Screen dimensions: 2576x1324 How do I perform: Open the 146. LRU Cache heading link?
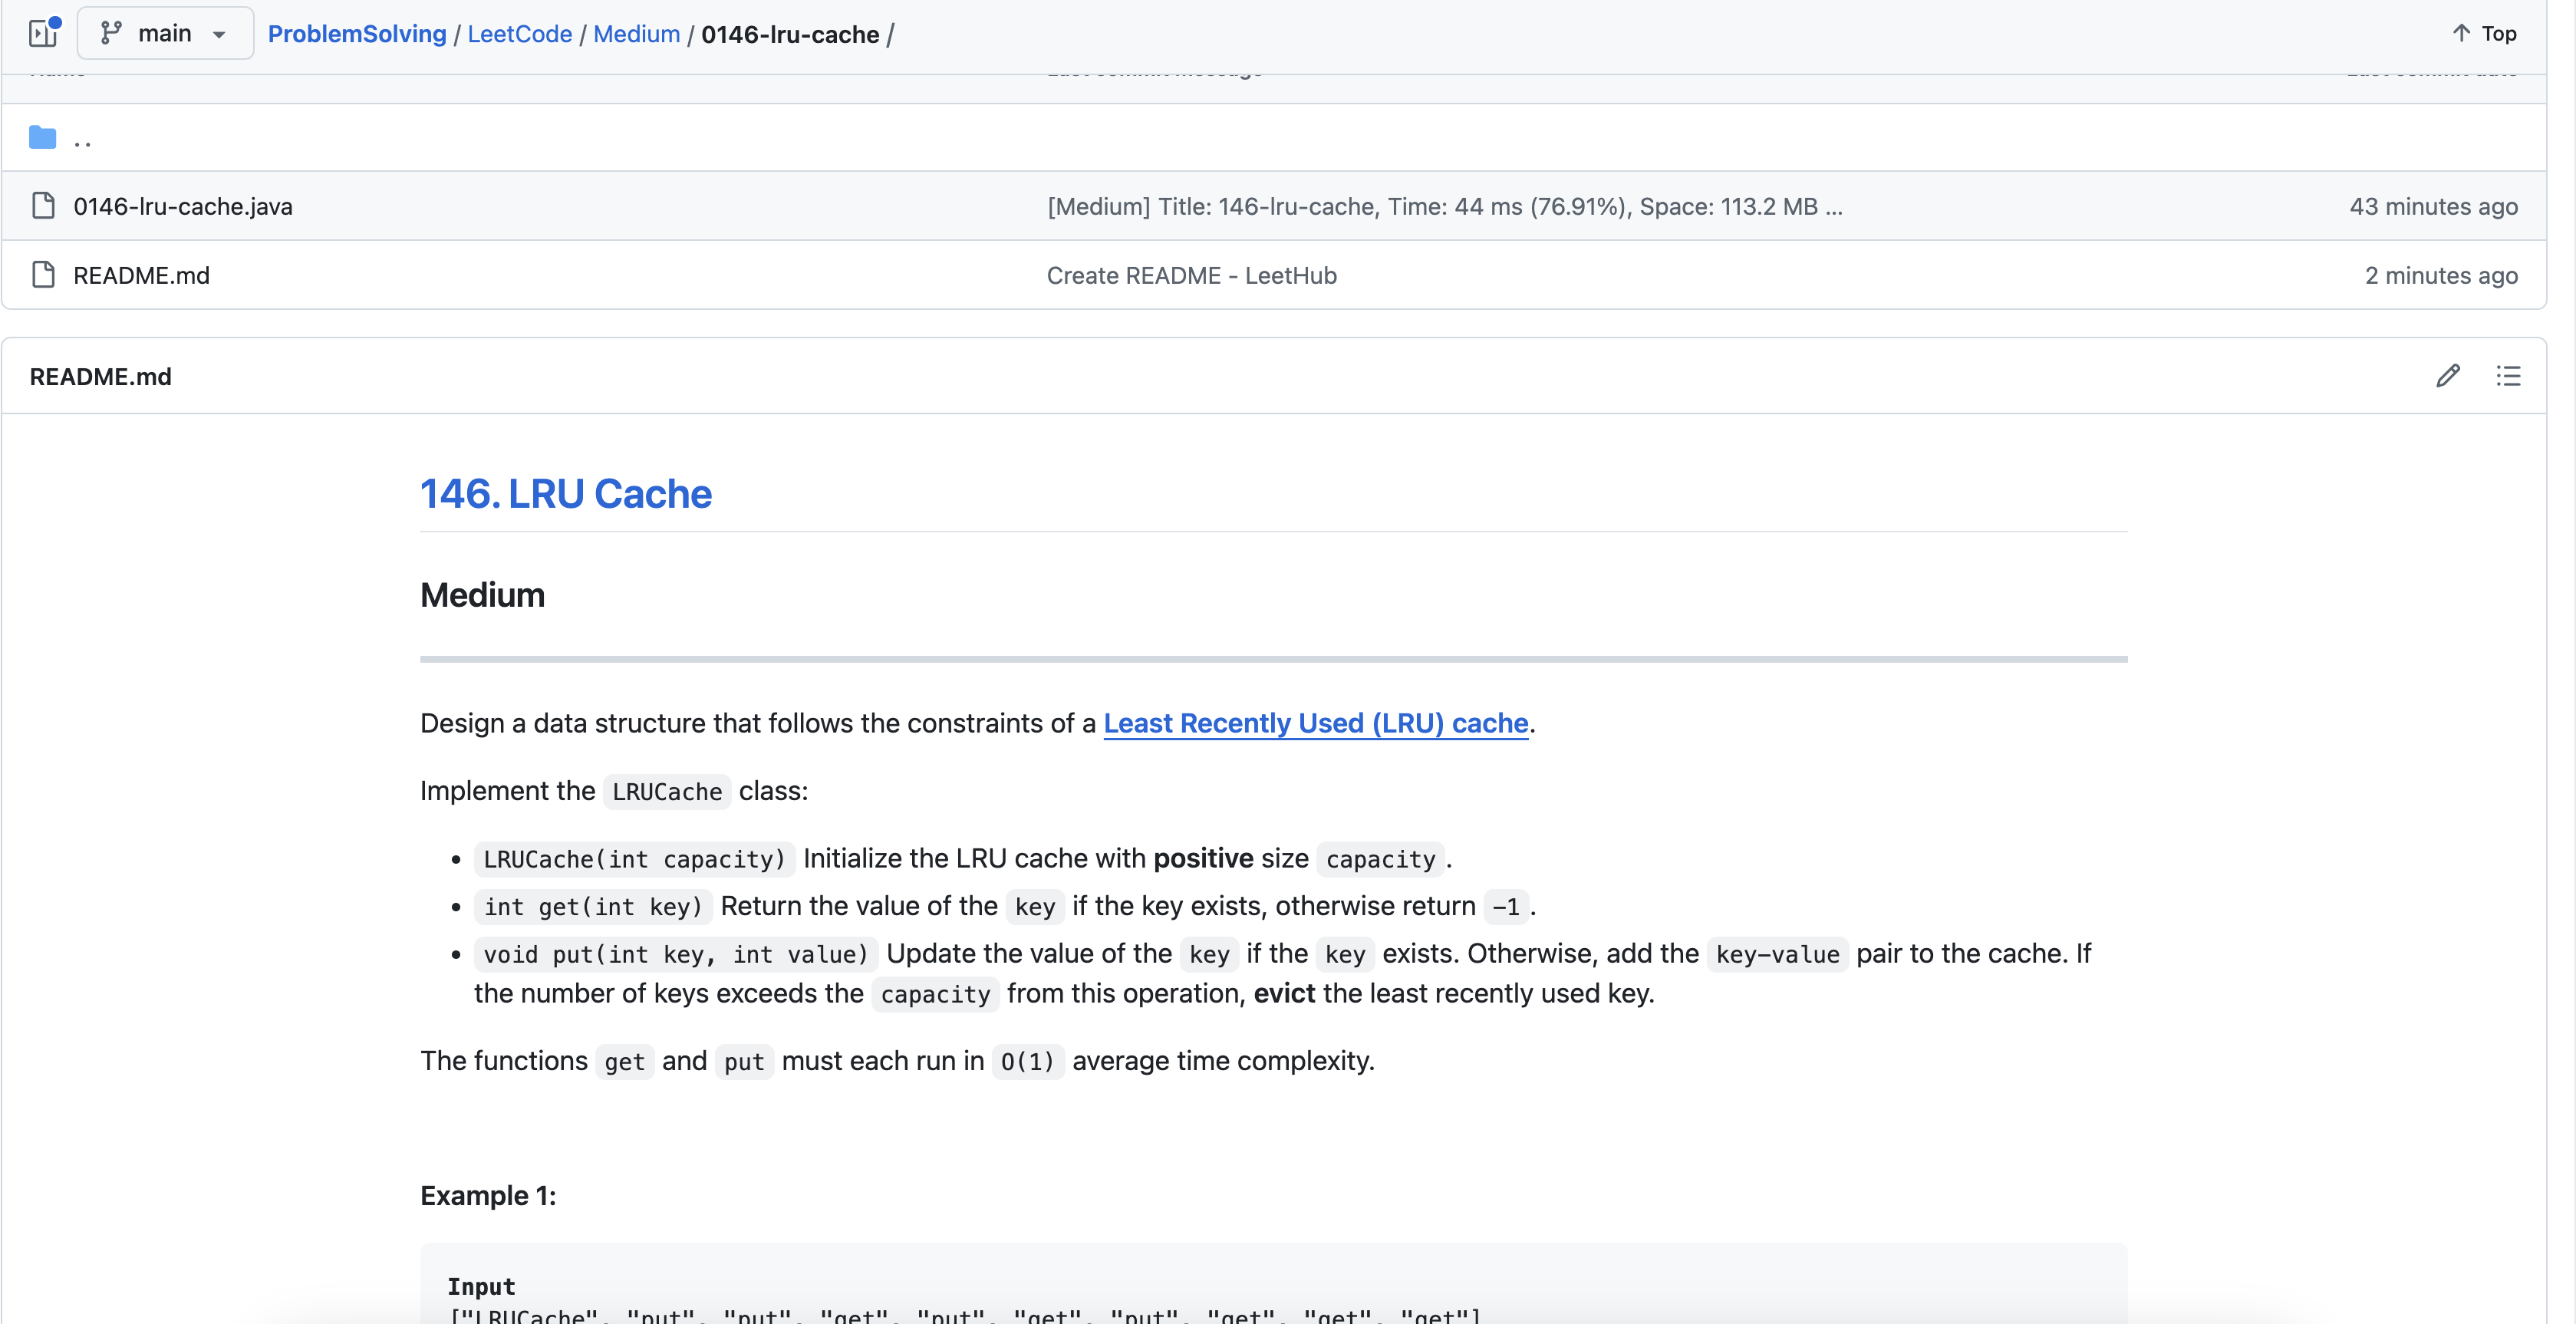coord(565,494)
